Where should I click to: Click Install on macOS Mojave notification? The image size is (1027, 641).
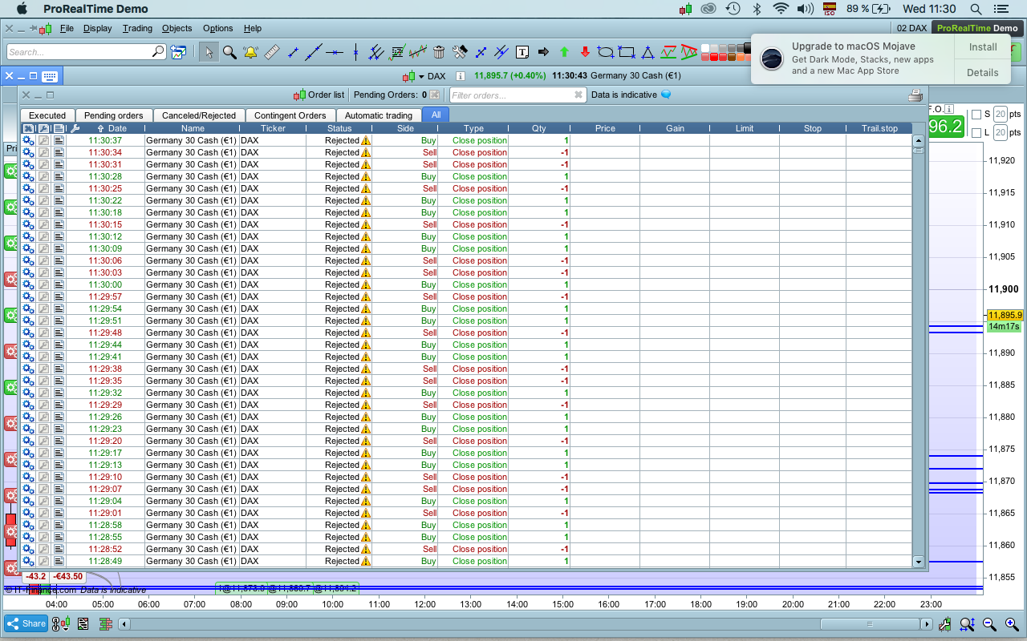point(982,47)
